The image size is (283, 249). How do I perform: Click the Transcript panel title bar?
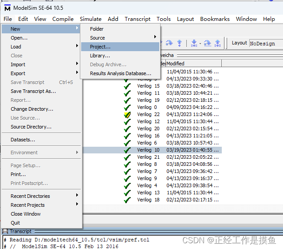(142, 231)
